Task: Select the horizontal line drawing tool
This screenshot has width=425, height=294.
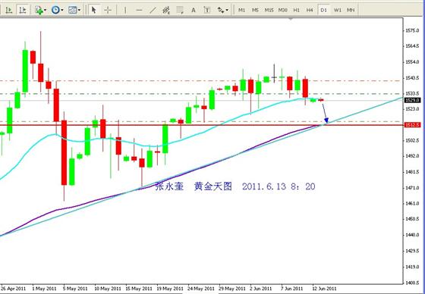Action: pos(139,11)
